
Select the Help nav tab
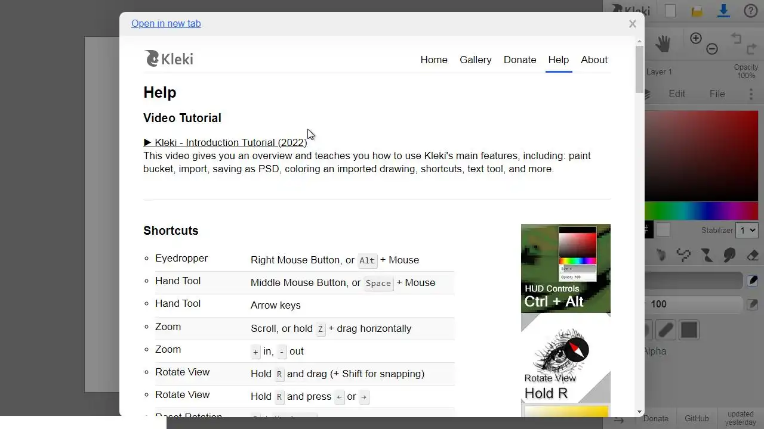[x=559, y=60]
